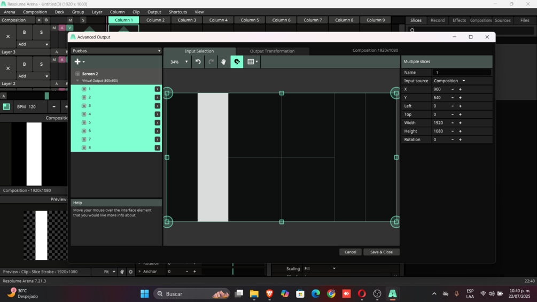
Task: Delete slice 6 with its X button
Action: 157,131
